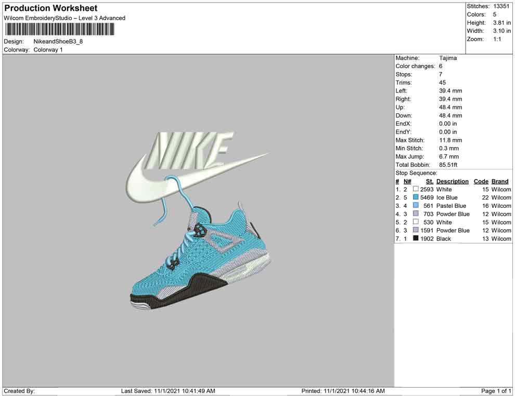Select the Powder Blue 1591 color swatch
Image resolution: width=515 pixels, height=396 pixels.
pos(416,230)
